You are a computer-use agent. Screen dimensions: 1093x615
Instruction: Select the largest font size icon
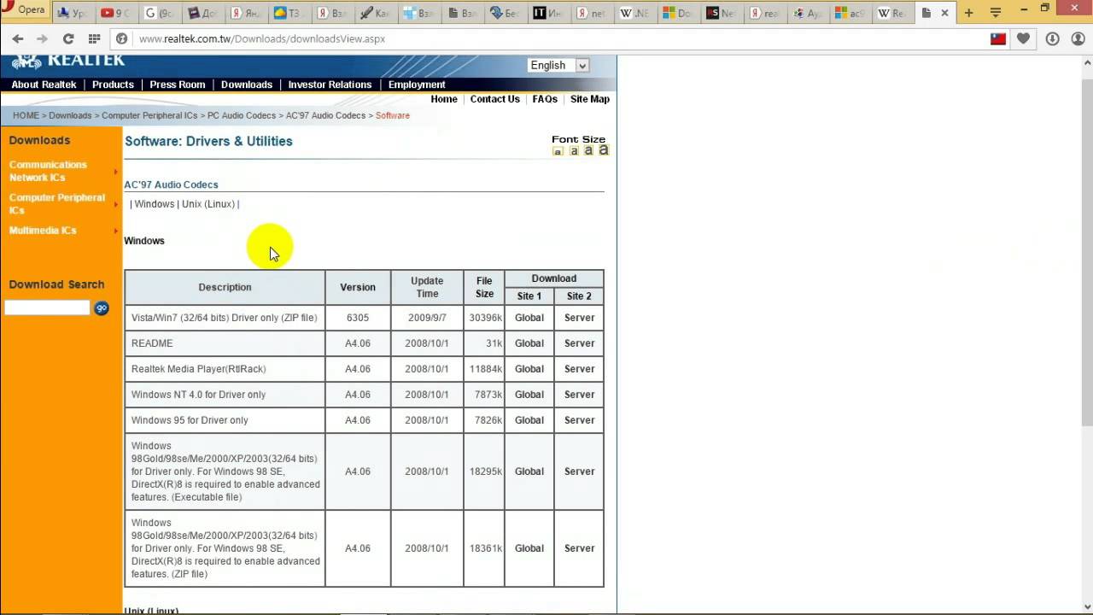(x=604, y=150)
